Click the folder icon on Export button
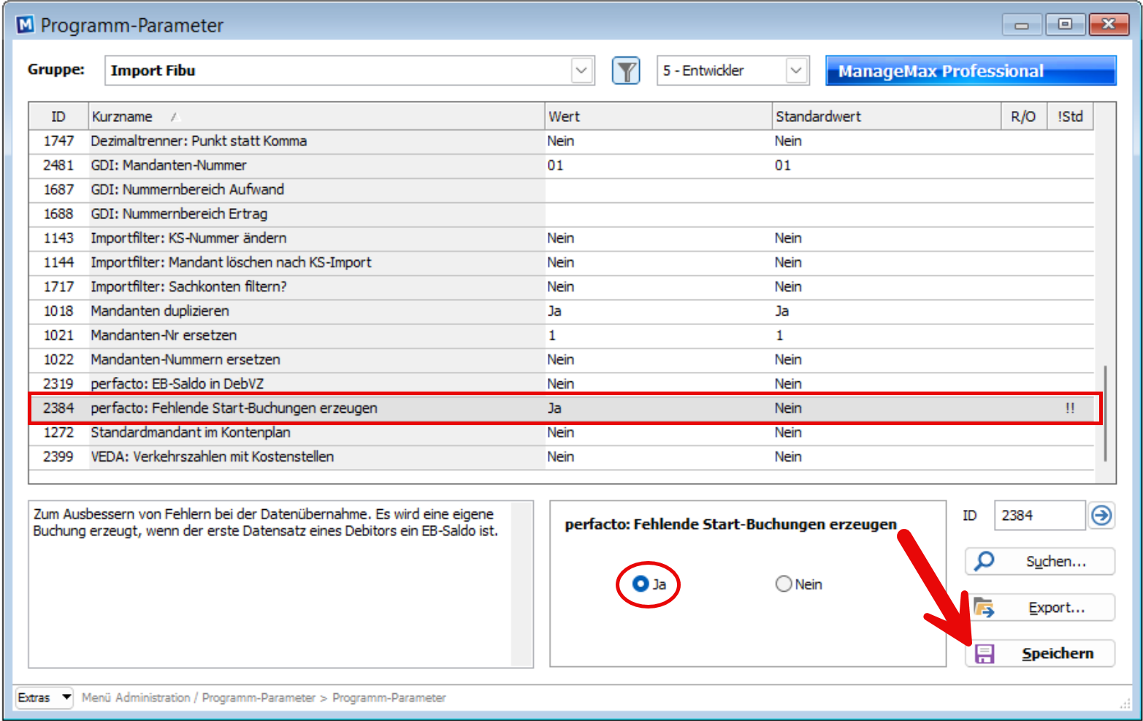 (x=984, y=607)
